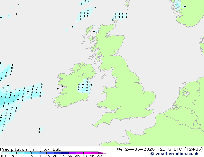Viewport: 204px width, 157px height.
Task: Select the 0.5–1 mm legend color swatch
Action: click(13, 153)
